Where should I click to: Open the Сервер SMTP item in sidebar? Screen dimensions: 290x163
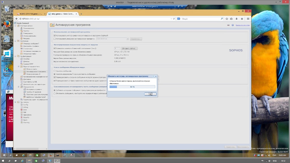[28, 64]
